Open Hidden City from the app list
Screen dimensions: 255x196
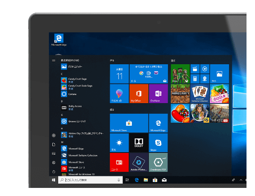click(x=82, y=135)
